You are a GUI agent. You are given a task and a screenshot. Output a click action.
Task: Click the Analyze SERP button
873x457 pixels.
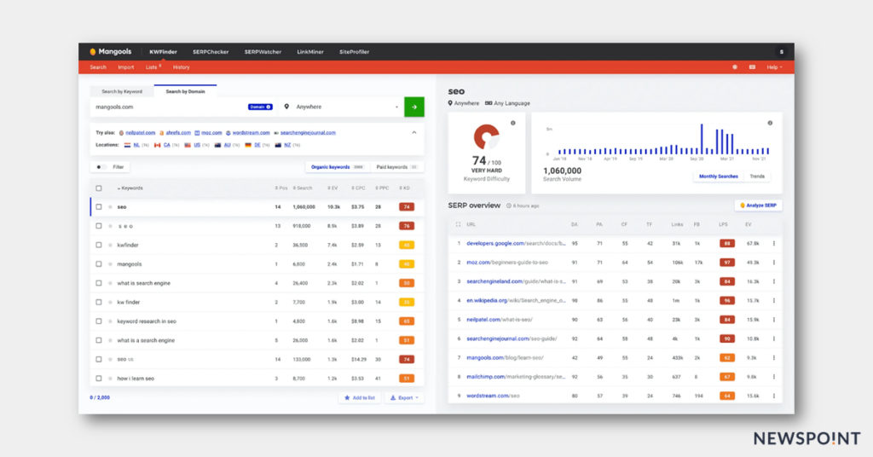(x=758, y=205)
